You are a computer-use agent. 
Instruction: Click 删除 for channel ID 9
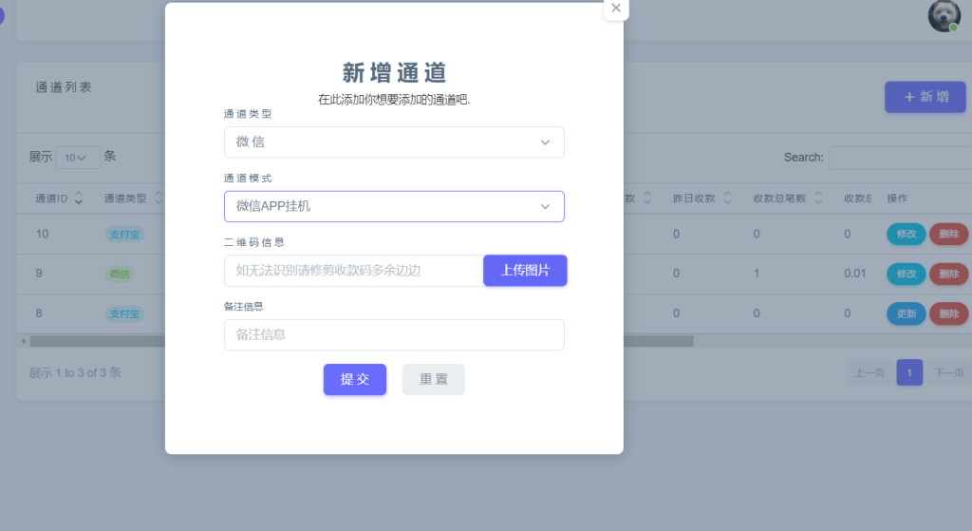[x=948, y=274]
